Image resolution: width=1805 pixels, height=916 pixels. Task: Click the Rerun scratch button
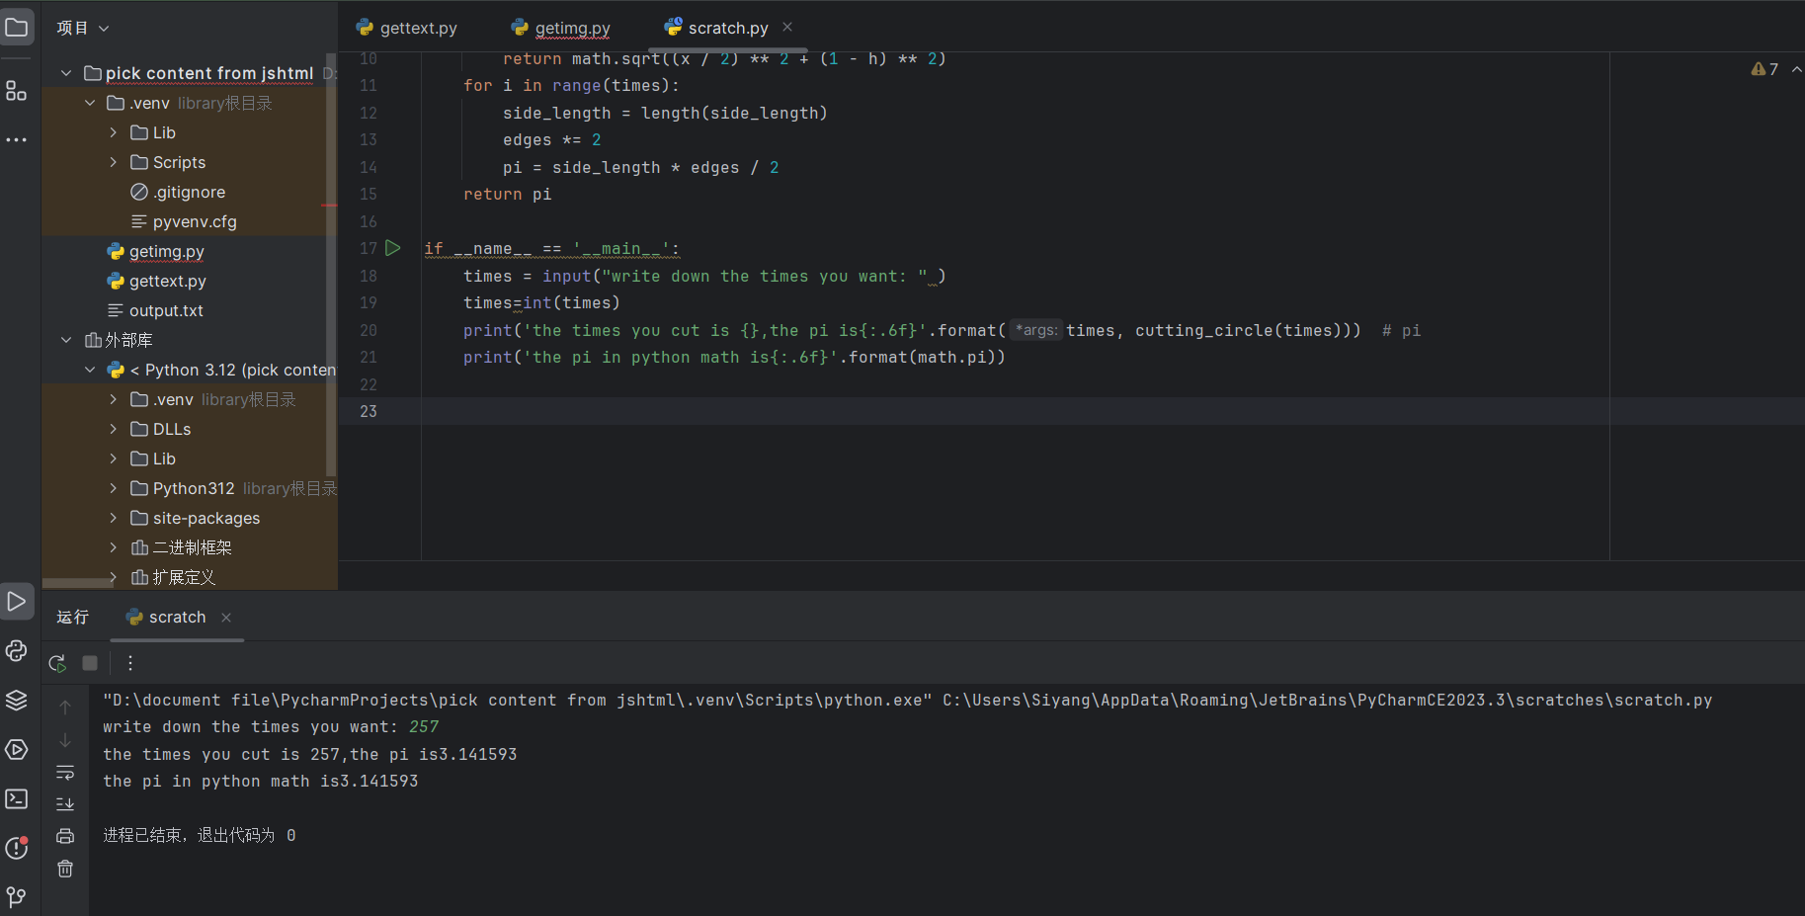pos(57,663)
